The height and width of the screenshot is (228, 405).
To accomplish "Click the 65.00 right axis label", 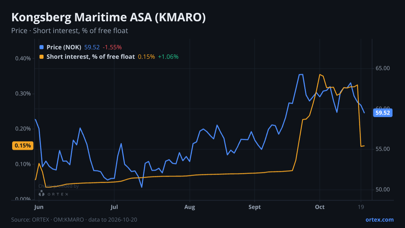I will pyautogui.click(x=383, y=68).
